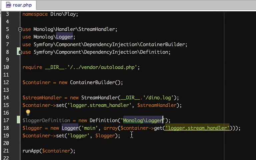Image resolution: width=256 pixels, height=160 pixels.
Task: Click 'ContainerBuilder' in the line 7 import
Action: pyautogui.click(x=162, y=44)
